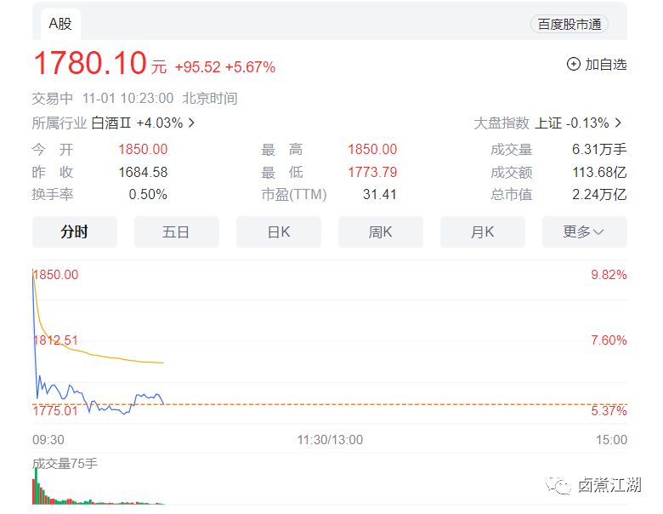Expand the 上证 index chevron arrow
This screenshot has height=514, width=663.
618,123
